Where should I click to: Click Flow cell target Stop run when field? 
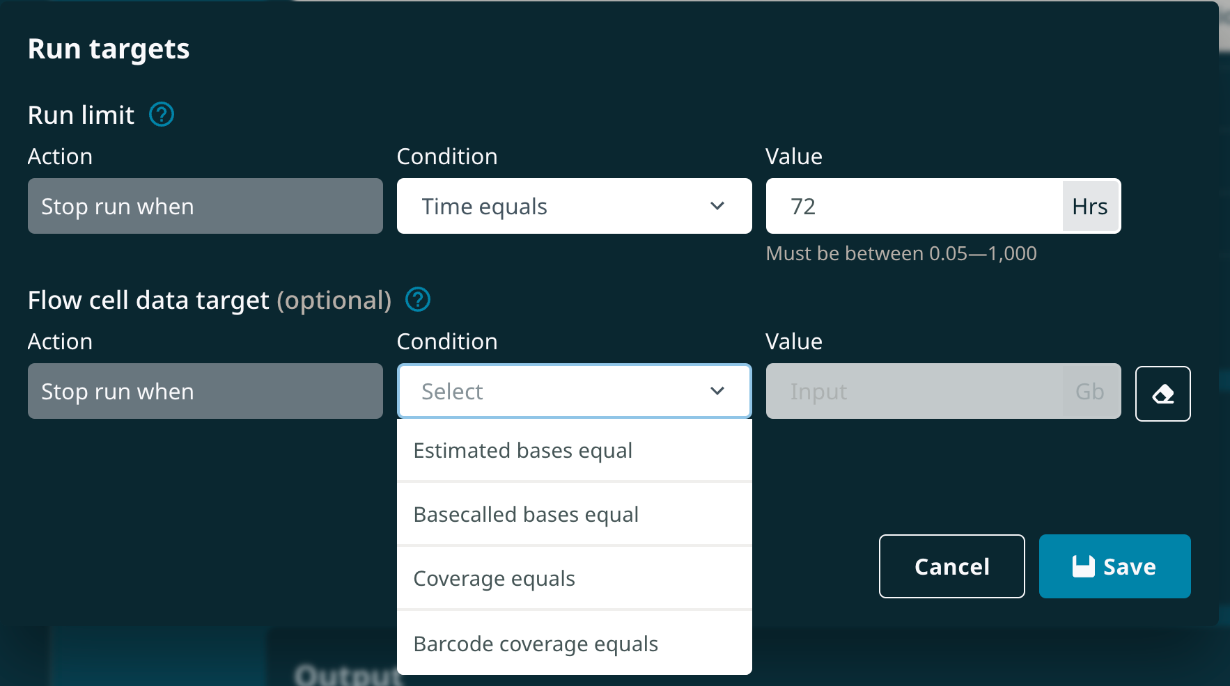click(x=205, y=391)
